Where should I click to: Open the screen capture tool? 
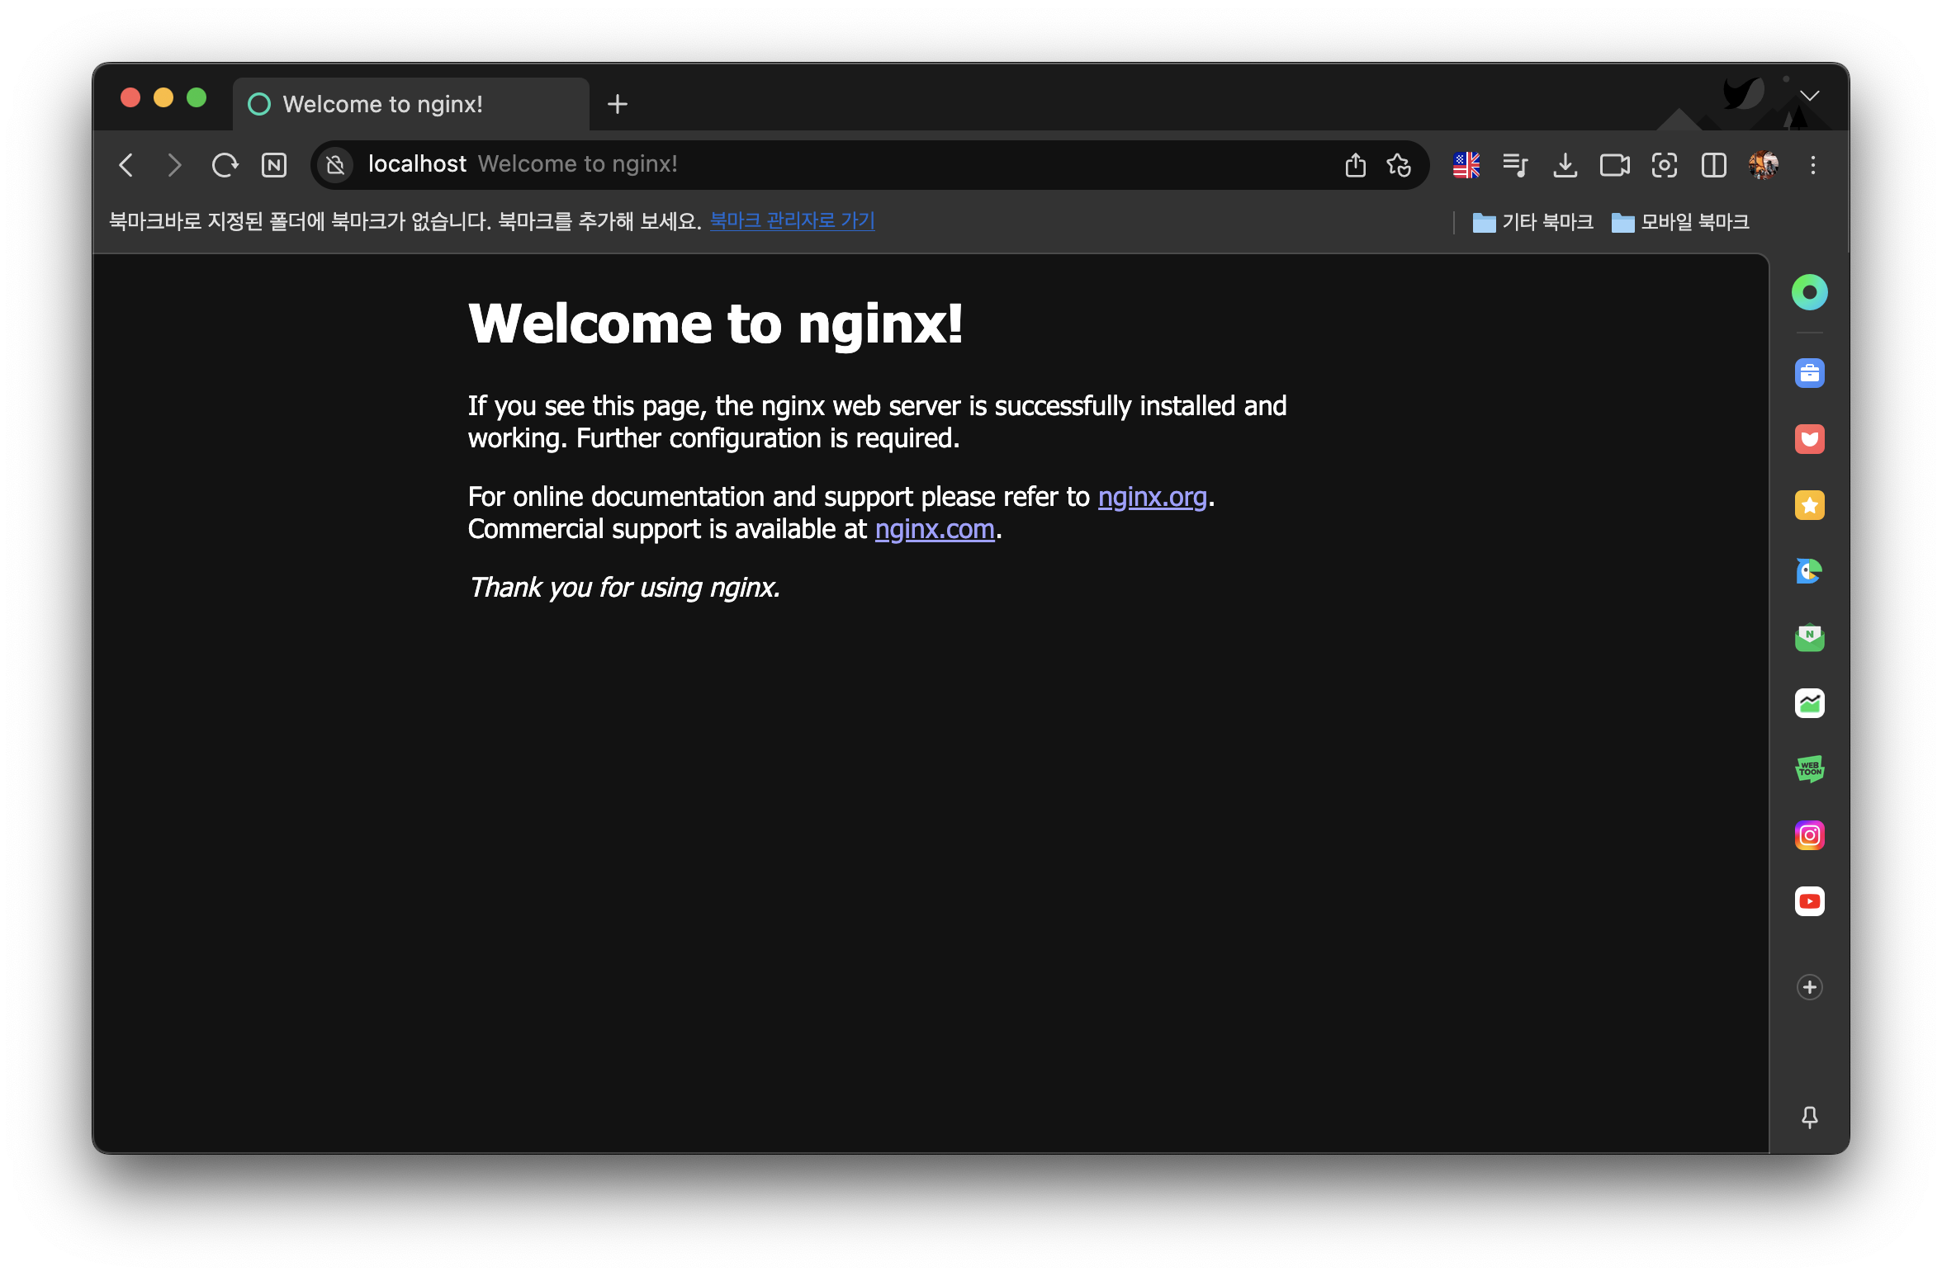point(1665,165)
